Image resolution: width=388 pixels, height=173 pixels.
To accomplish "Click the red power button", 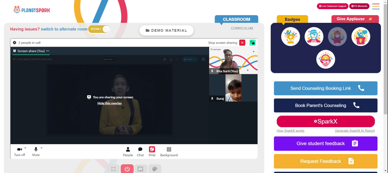I will [x=127, y=169].
